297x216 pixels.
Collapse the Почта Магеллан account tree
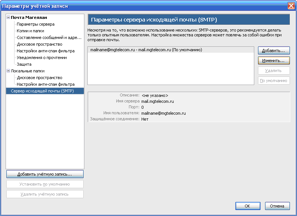tap(9, 17)
